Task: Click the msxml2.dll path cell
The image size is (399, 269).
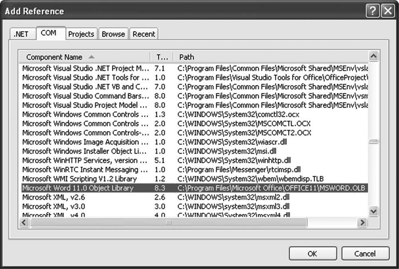Action: (x=233, y=197)
